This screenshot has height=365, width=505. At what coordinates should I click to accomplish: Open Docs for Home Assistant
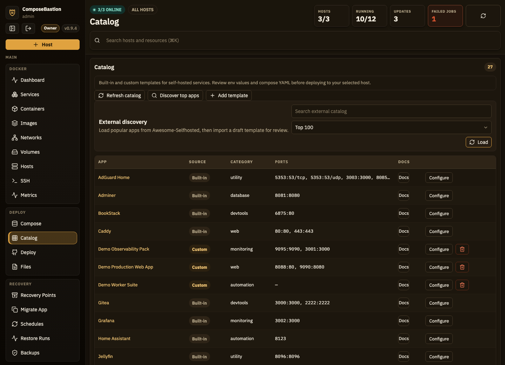pos(404,339)
